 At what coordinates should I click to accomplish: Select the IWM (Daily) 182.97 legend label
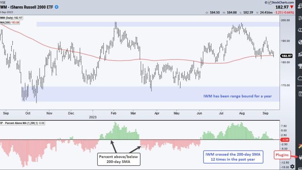pos(11,18)
